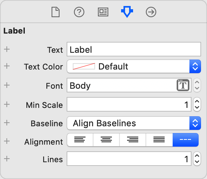
Task: Decrement the Lines stepper
Action: coord(197,162)
